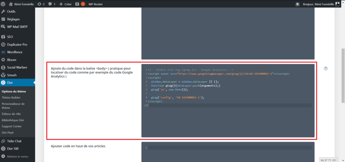Open Options du thème submenu
345x162 pixels.
click(x=13, y=91)
